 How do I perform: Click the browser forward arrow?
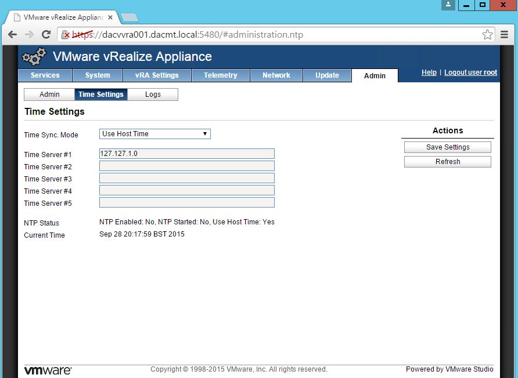[x=30, y=34]
